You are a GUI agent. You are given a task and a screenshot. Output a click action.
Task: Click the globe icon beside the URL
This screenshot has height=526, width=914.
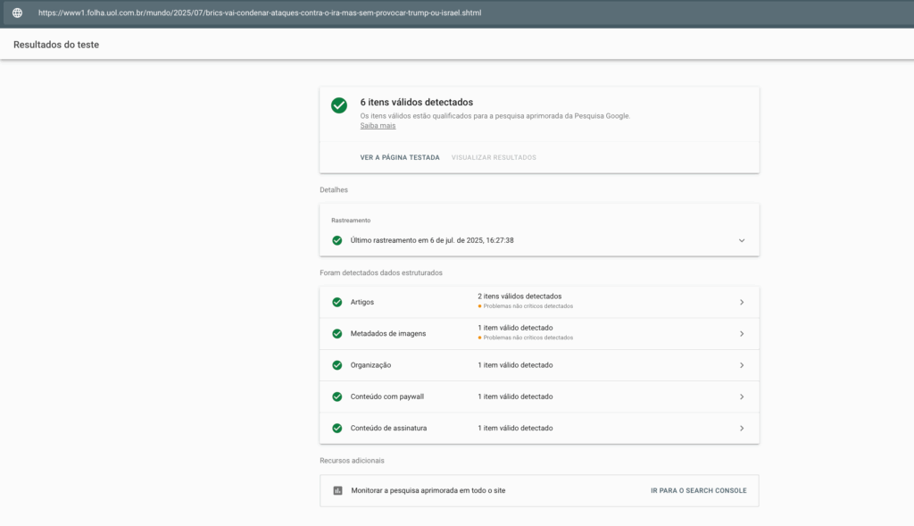[17, 13]
